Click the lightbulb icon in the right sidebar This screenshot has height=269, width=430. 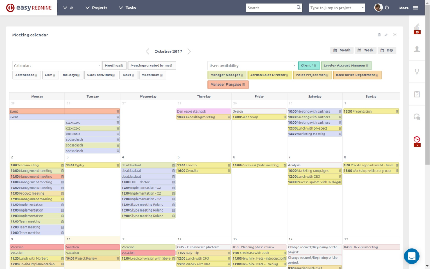[417, 72]
